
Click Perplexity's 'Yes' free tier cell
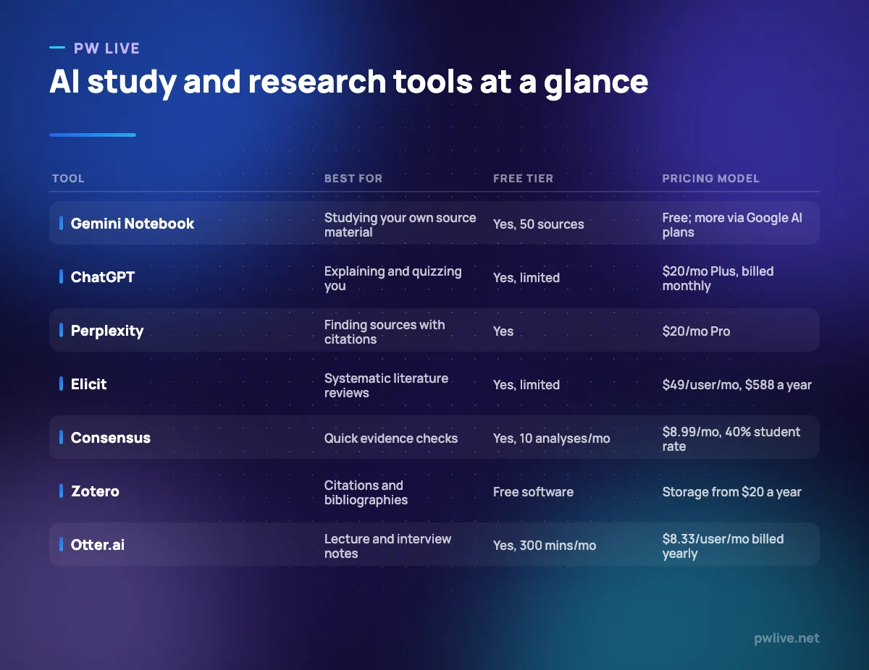[x=503, y=331]
